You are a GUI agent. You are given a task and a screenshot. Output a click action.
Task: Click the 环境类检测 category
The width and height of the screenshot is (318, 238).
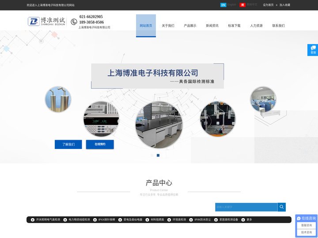point(179,219)
